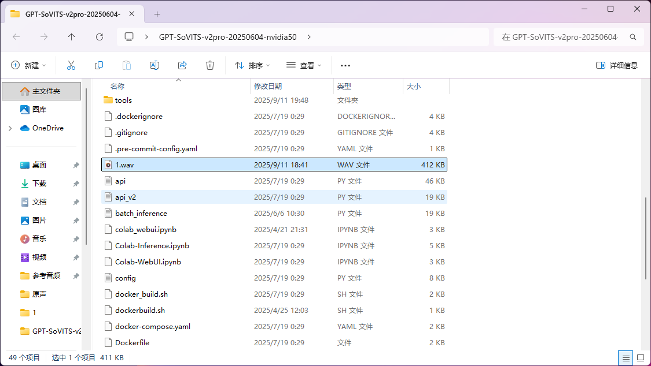This screenshot has height=366, width=651.
Task: Refresh the current folder view
Action: [x=99, y=37]
